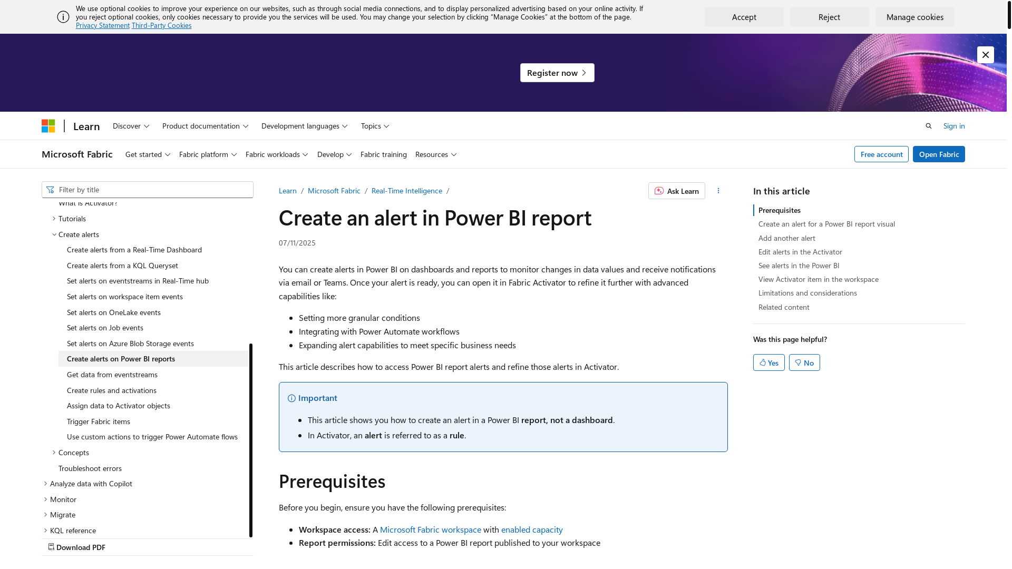This screenshot has width=1012, height=569.
Task: Jump to Limitations and considerations section
Action: pos(807,293)
